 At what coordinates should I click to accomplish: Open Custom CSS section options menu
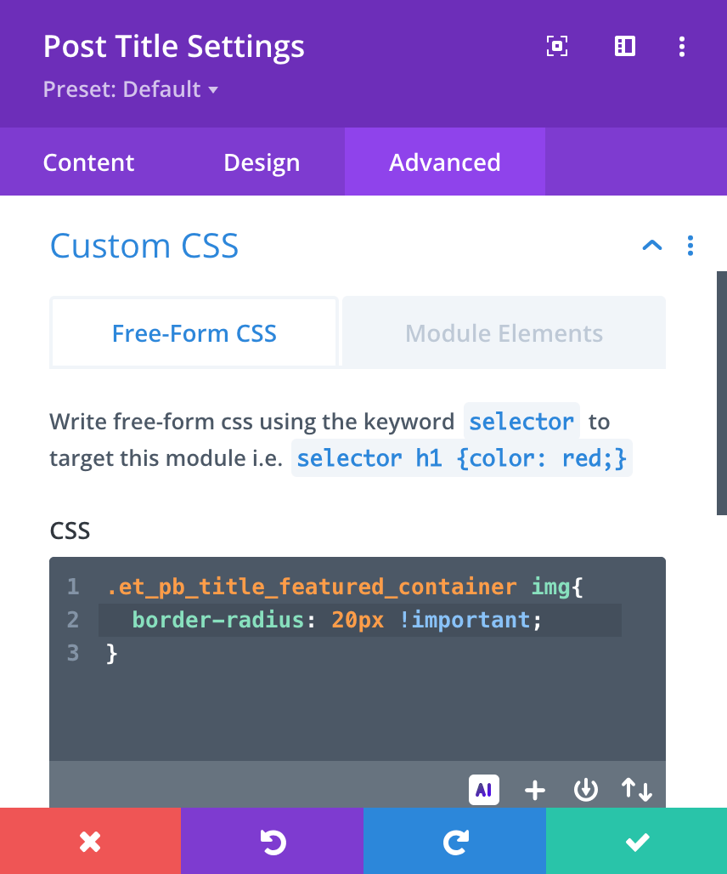click(690, 246)
